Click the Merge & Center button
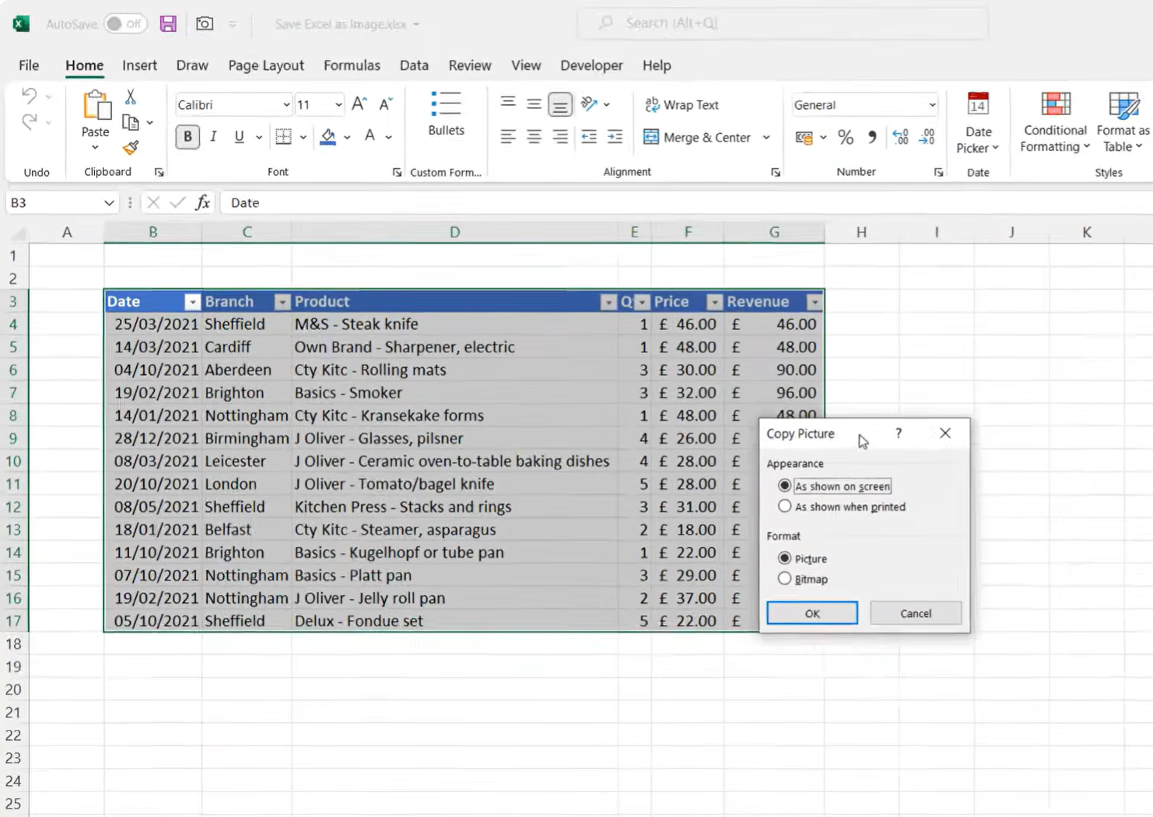Screen dimensions: 1153x817 pyautogui.click(x=698, y=138)
